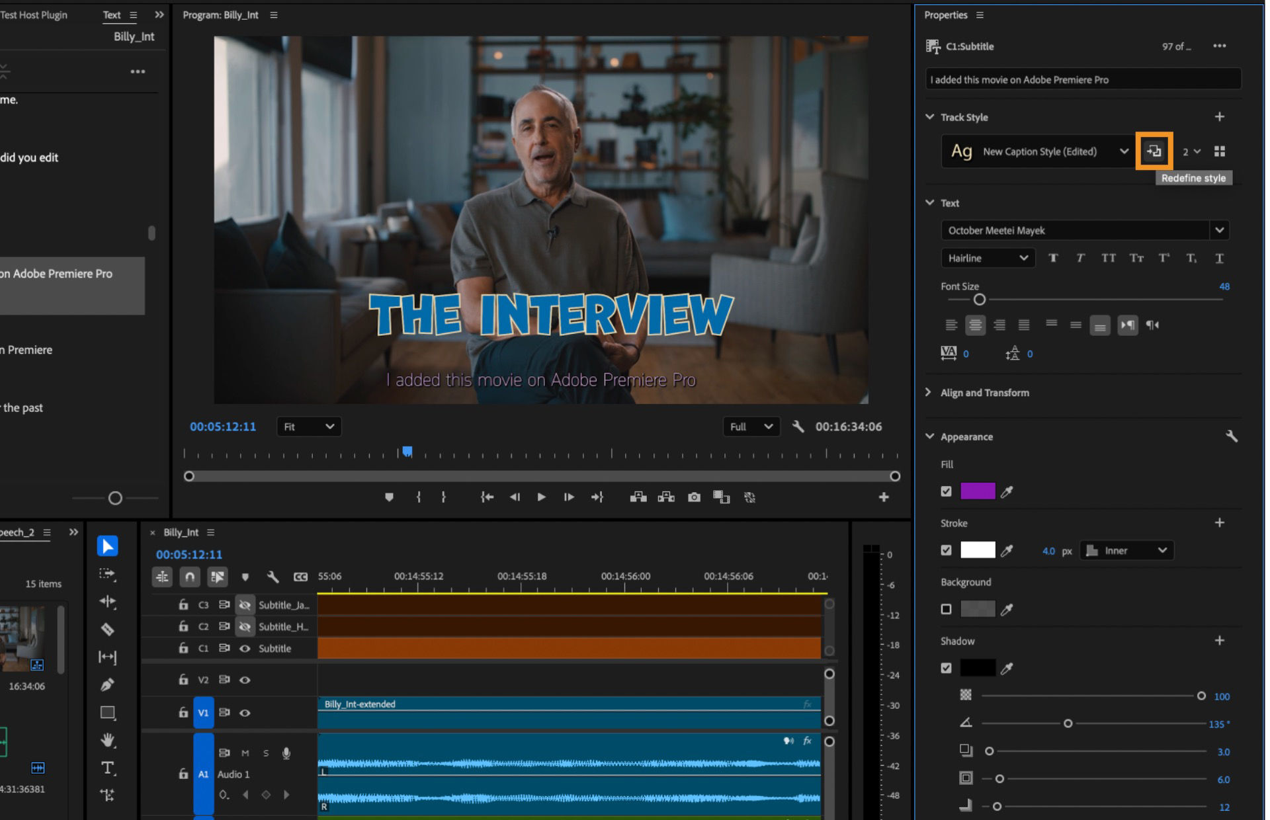Disable the Shadow checkbox under Appearance
Image resolution: width=1270 pixels, height=820 pixels.
(946, 667)
